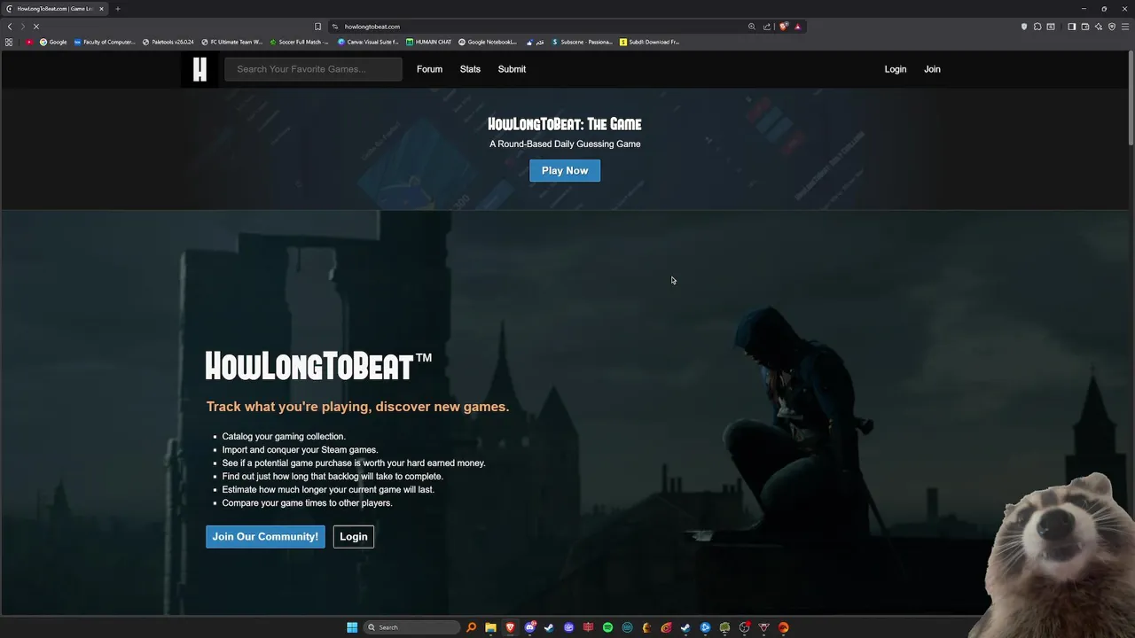Click the bookmark icon beside address bar
This screenshot has height=638, width=1135.
coord(318,27)
